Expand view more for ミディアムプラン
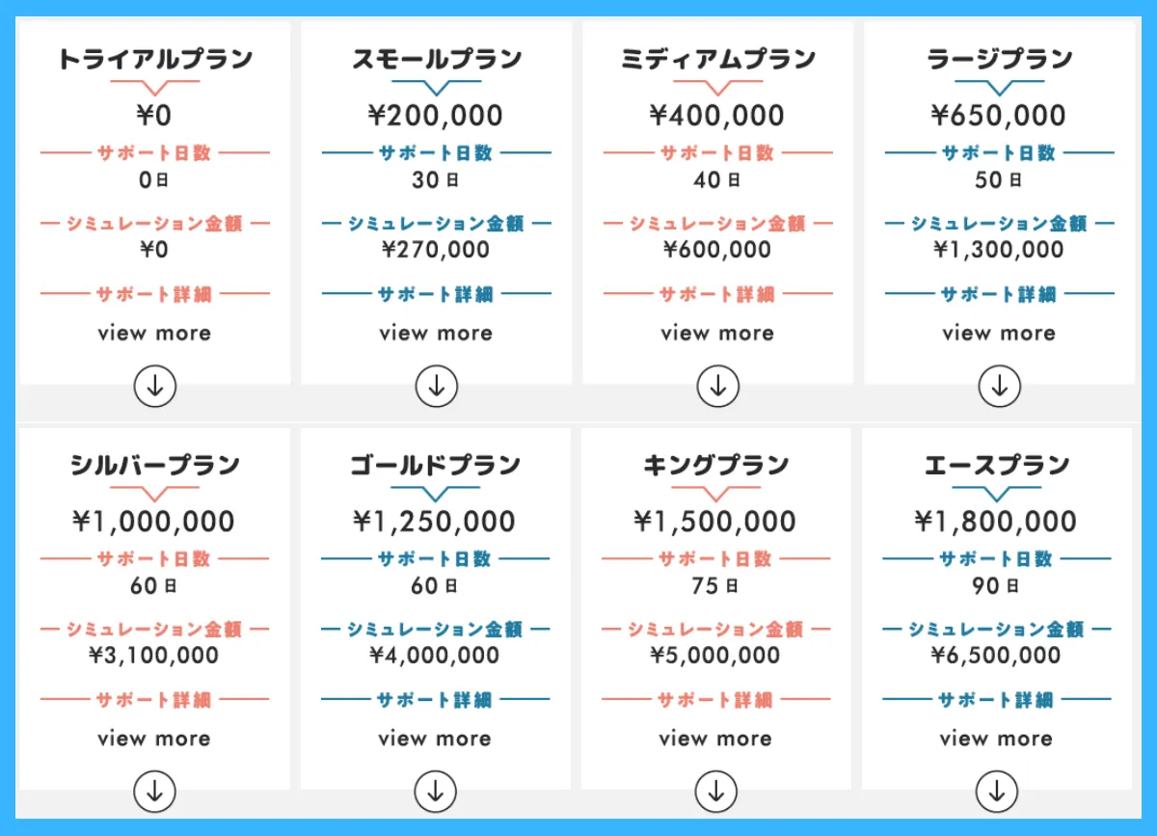The width and height of the screenshot is (1157, 836). tap(717, 334)
